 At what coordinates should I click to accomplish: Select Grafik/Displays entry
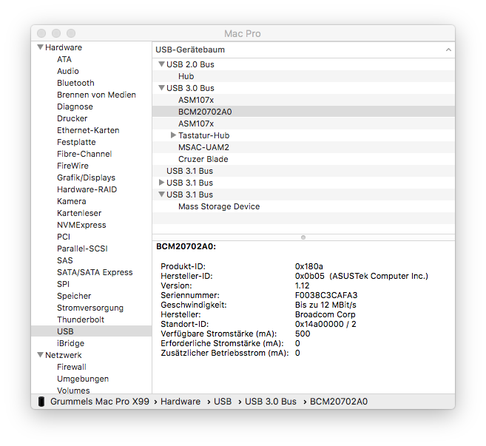point(86,178)
